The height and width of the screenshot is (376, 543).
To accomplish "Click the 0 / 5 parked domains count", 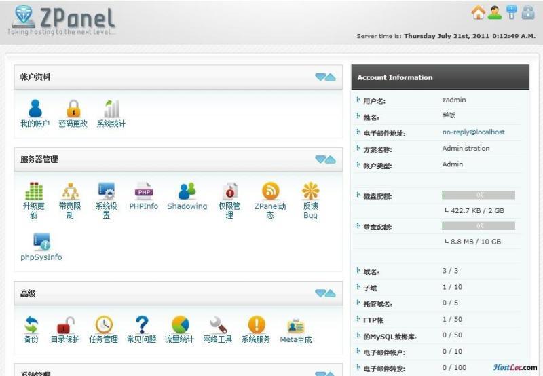I will (450, 303).
